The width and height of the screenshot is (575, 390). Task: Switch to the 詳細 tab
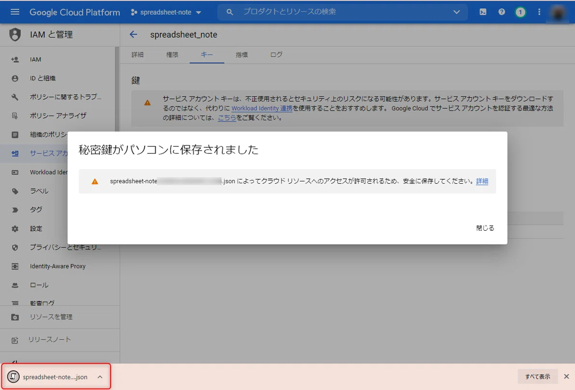point(138,55)
